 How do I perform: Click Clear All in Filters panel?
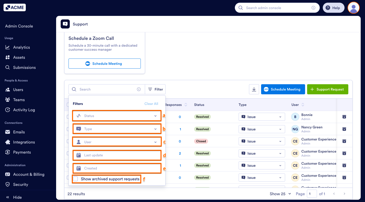[151, 104]
